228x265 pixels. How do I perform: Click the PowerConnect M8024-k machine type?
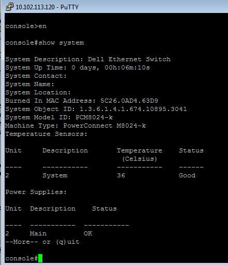tap(104, 125)
